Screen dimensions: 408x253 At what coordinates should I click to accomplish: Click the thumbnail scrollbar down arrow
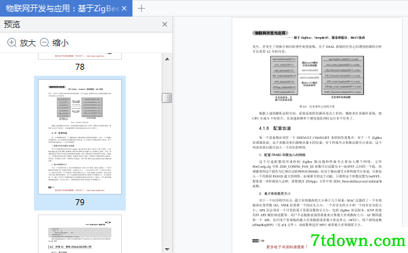167,250
